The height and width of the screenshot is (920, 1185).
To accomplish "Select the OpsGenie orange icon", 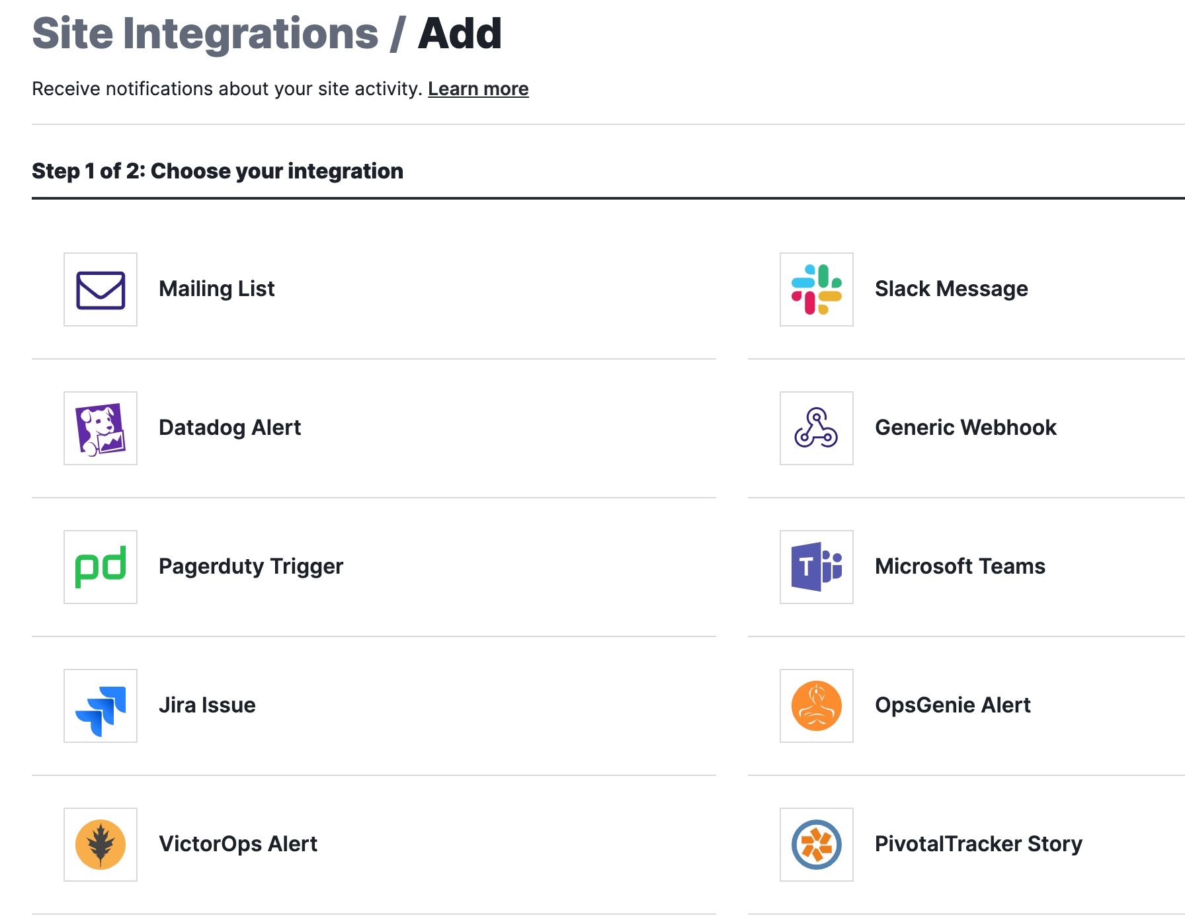I will [817, 706].
